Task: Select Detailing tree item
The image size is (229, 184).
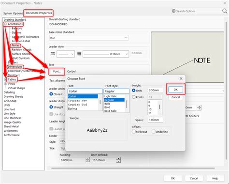Action: tap(9, 92)
